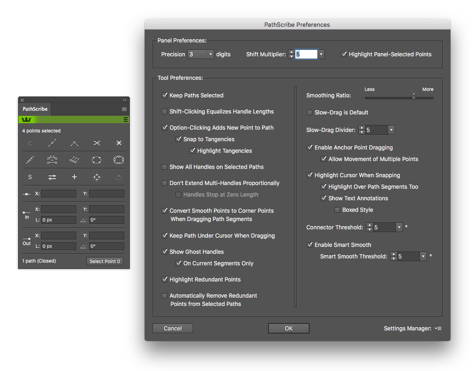Toggle Show Ghost Handles checkbox
This screenshot has width=475, height=371.
pyautogui.click(x=164, y=252)
